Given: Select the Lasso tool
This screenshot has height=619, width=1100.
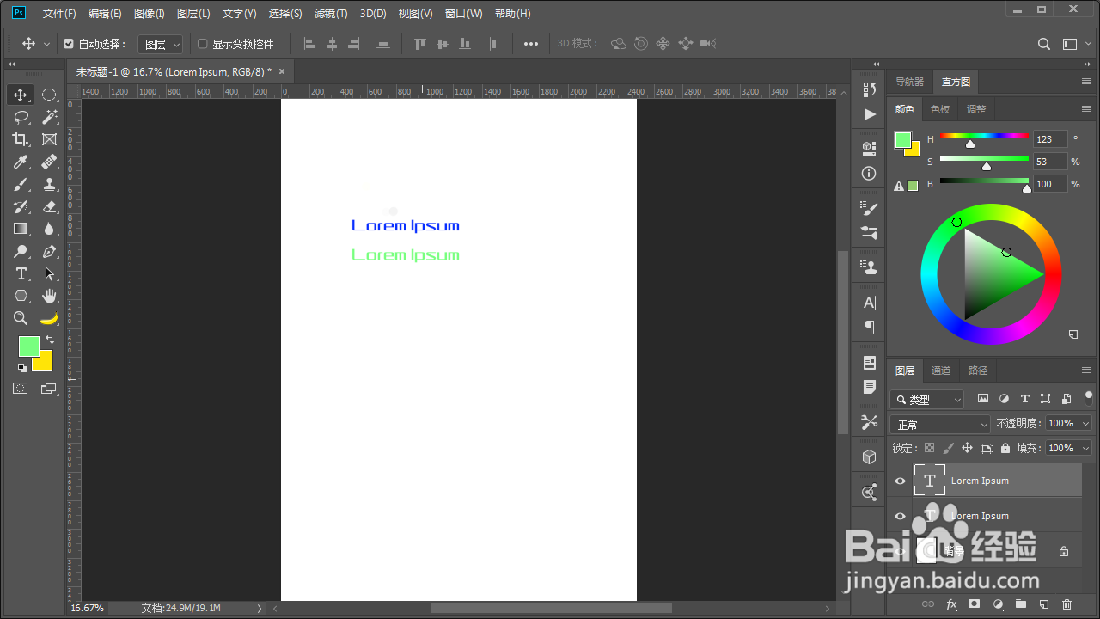Looking at the screenshot, I should (21, 117).
